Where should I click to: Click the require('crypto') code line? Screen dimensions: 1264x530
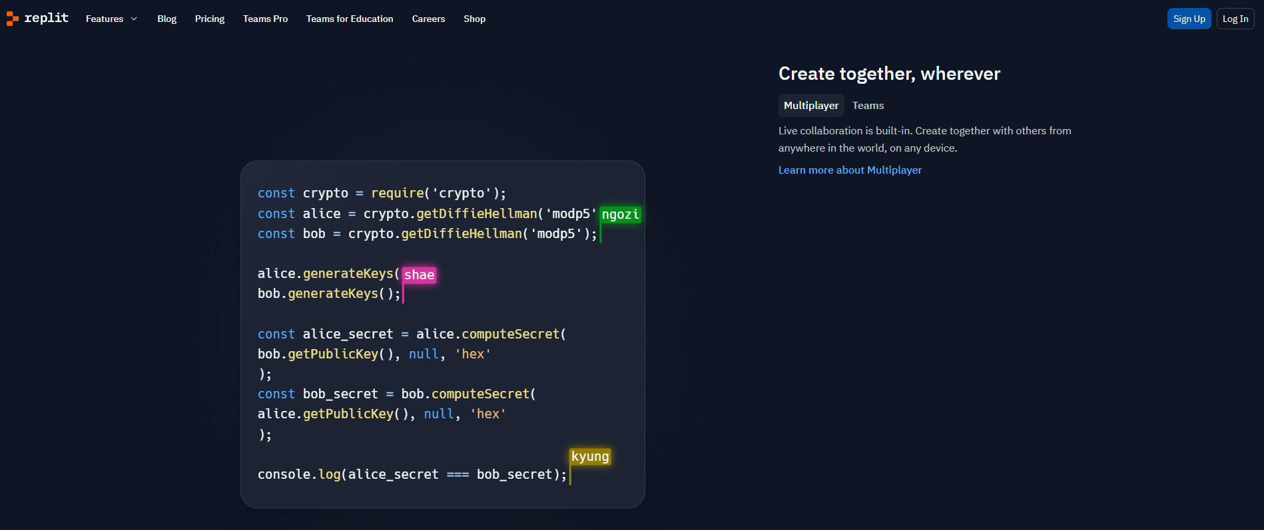point(382,194)
